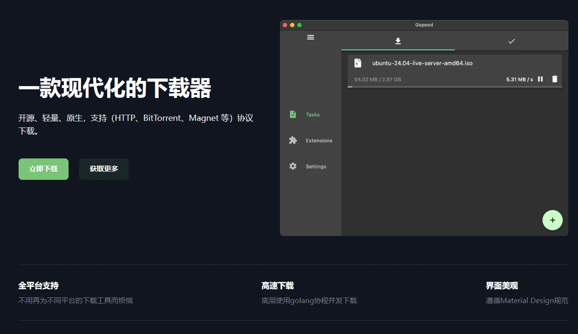Viewport: 578px width, 334px height.
Task: Click the 高速下载 feature heading
Action: [x=278, y=285]
